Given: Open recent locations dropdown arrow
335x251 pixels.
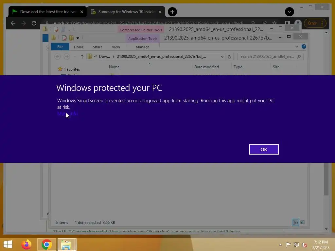Looking at the screenshot, I should point(75,57).
